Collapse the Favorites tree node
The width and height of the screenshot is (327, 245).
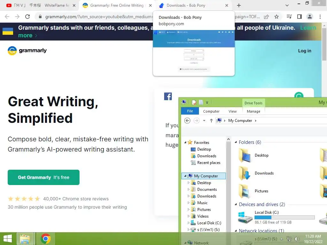(x=185, y=143)
